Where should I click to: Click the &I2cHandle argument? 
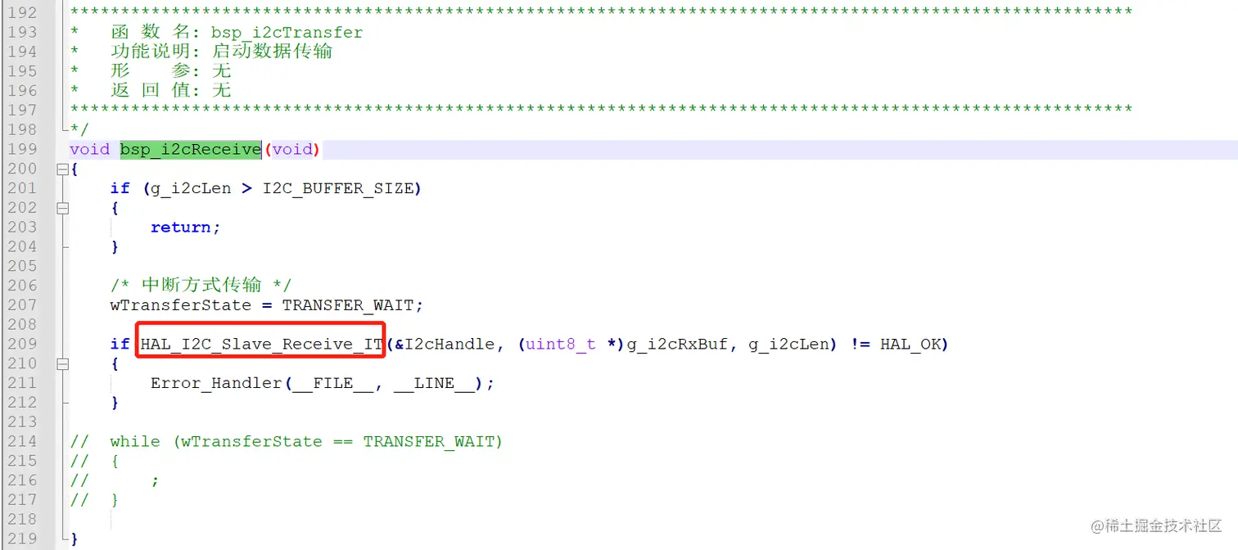coord(445,345)
